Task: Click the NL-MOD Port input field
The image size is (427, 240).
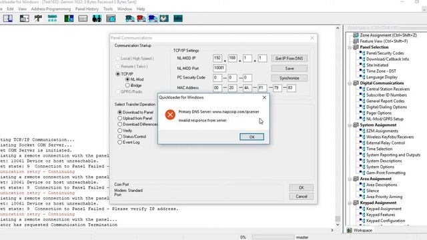Action: [220, 68]
